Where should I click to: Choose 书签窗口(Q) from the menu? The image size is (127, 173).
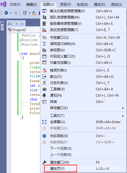click(83, 38)
